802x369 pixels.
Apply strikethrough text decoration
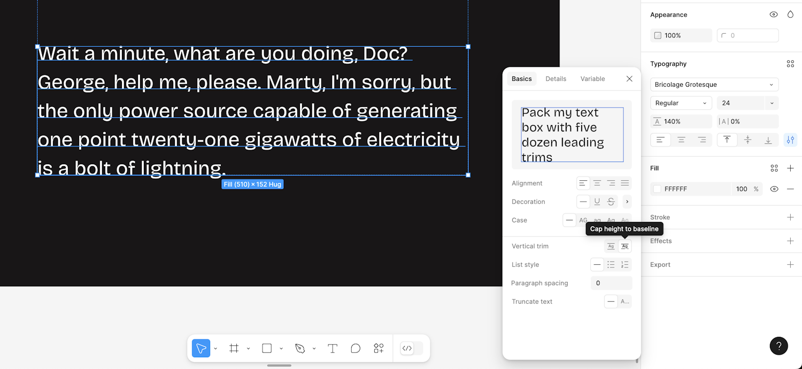611,202
